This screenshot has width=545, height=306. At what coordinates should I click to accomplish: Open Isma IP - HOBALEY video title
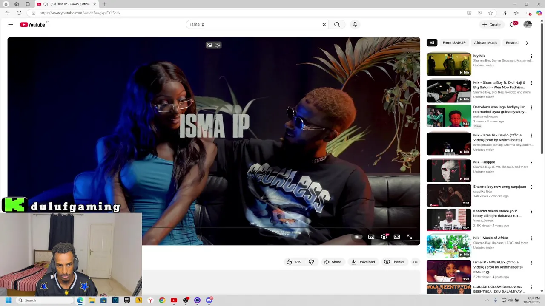tap(498, 265)
